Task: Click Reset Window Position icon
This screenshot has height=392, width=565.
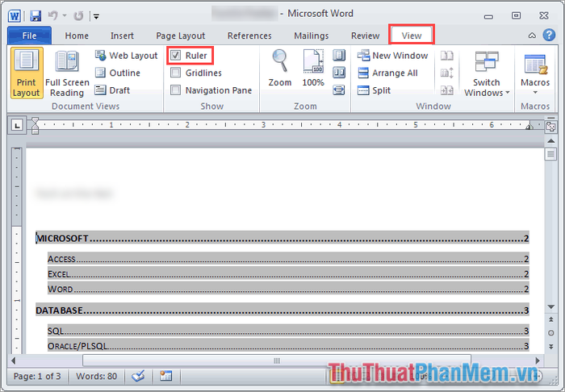Action: point(447,90)
